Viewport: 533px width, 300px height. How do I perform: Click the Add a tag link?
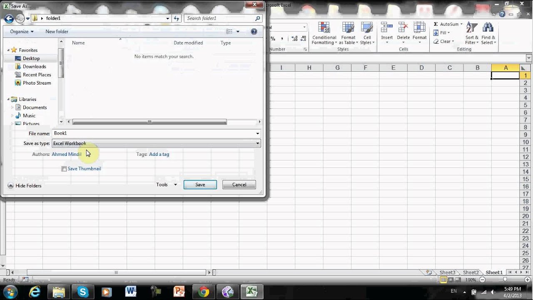point(159,154)
